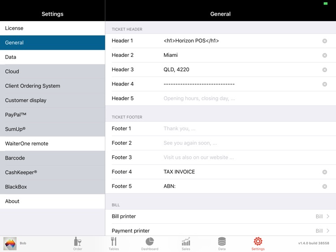Screen dimensions: 336x252
Task: Open Barcode settings
Action: pos(52,158)
